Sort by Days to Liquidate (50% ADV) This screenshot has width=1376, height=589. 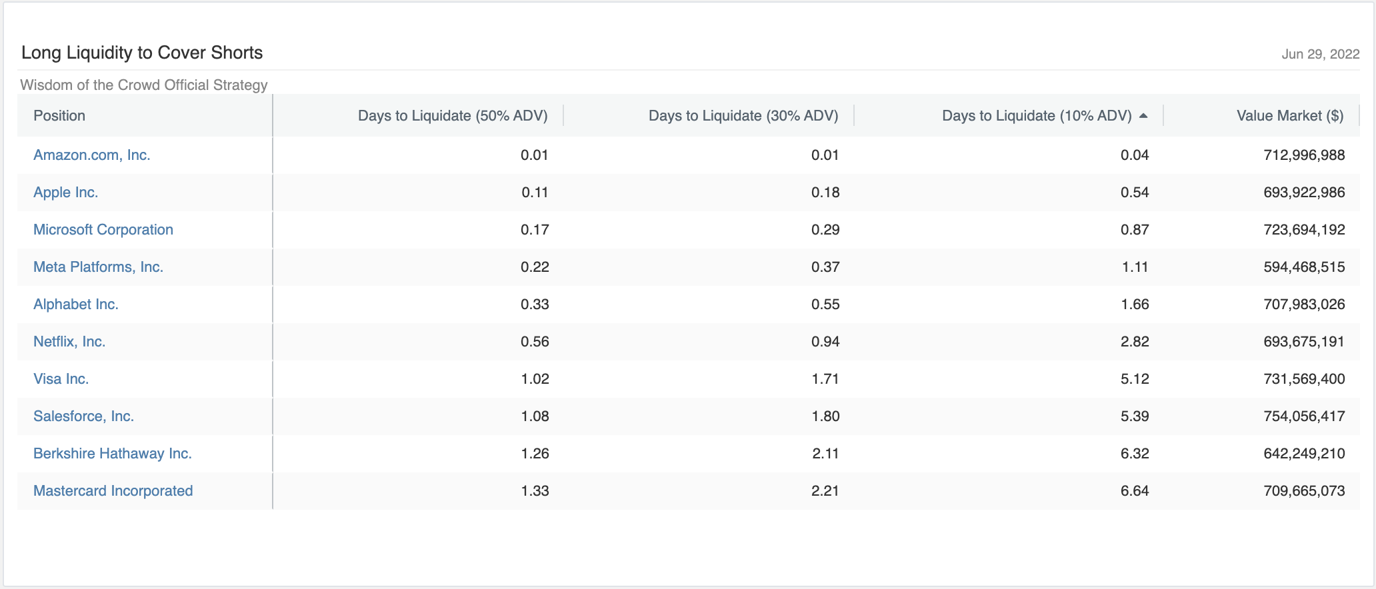(x=452, y=116)
